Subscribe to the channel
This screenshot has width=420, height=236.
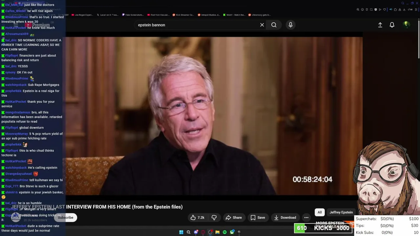(66, 217)
